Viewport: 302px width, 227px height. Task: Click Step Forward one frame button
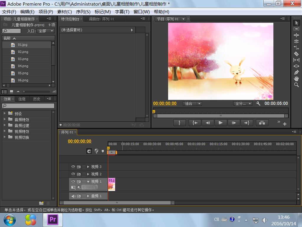click(x=234, y=123)
